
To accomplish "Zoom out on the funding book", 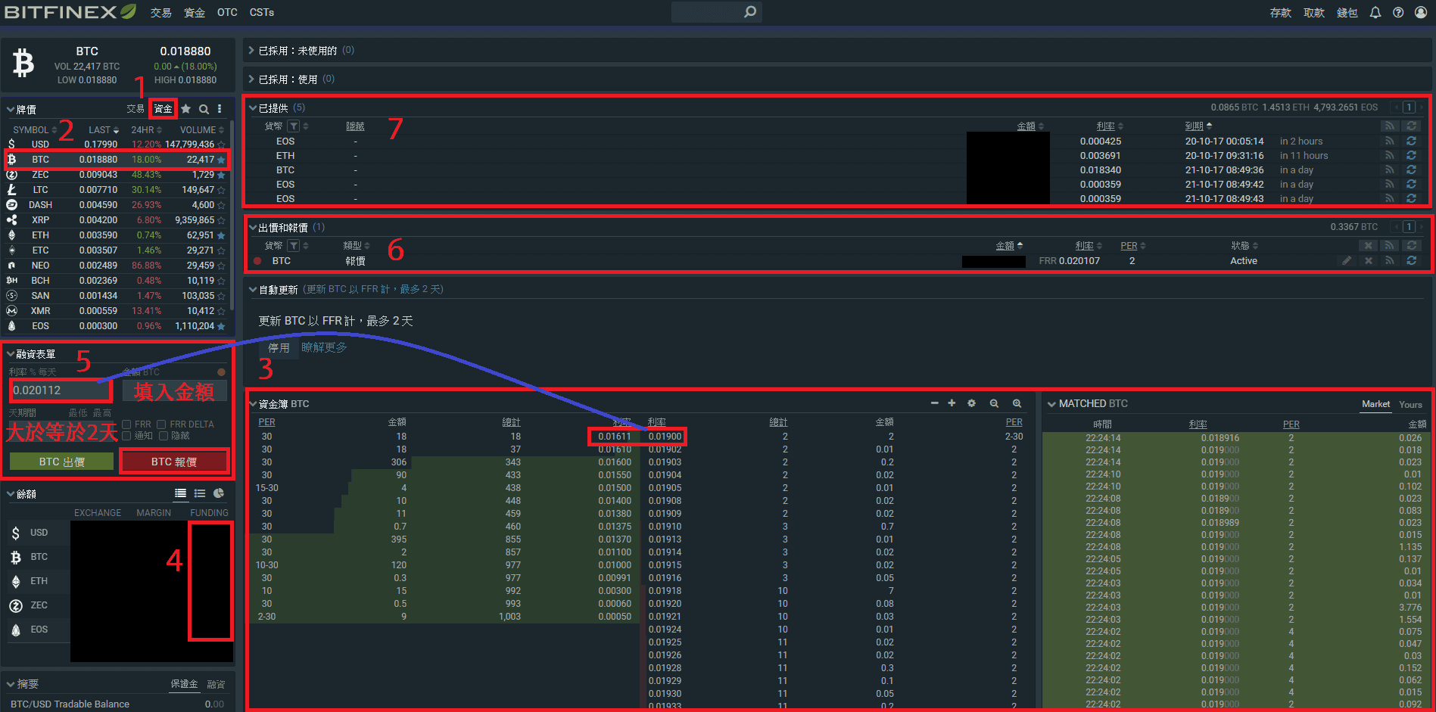I will (994, 403).
